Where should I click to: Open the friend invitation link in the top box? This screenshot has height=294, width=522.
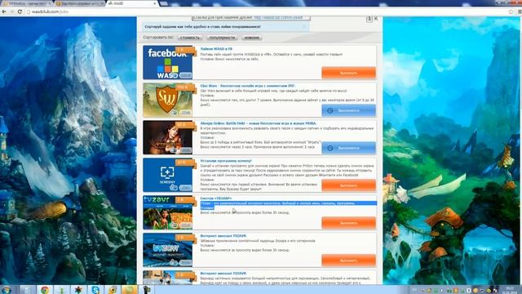[x=278, y=17]
